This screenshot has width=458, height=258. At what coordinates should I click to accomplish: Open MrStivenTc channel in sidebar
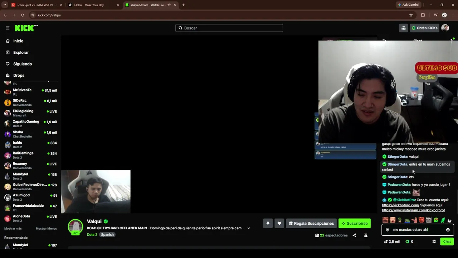31,92
